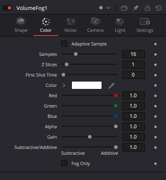Add keyframe for Adaptive Sample
The image size is (166, 180).
155,44
